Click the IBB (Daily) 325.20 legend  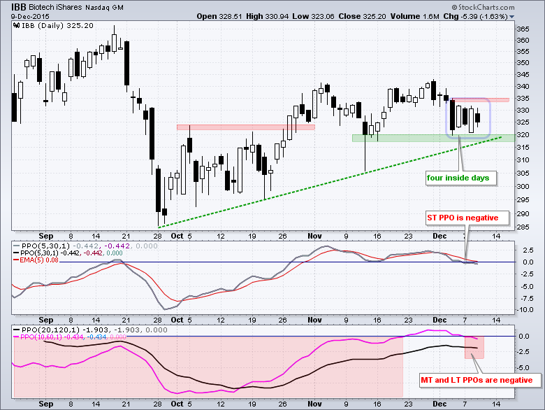coord(58,25)
